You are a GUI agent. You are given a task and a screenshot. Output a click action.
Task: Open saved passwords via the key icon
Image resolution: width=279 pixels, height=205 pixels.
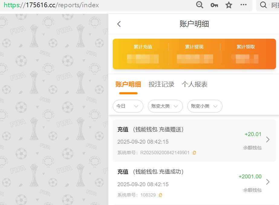tap(214, 5)
